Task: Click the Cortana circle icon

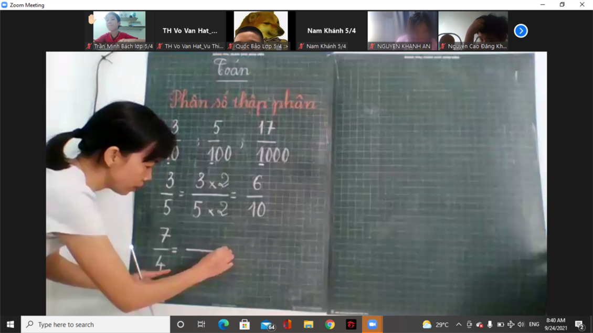Action: 181,325
